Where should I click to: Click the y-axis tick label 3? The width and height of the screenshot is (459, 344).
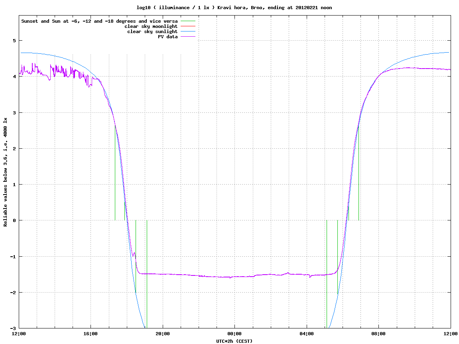14,113
